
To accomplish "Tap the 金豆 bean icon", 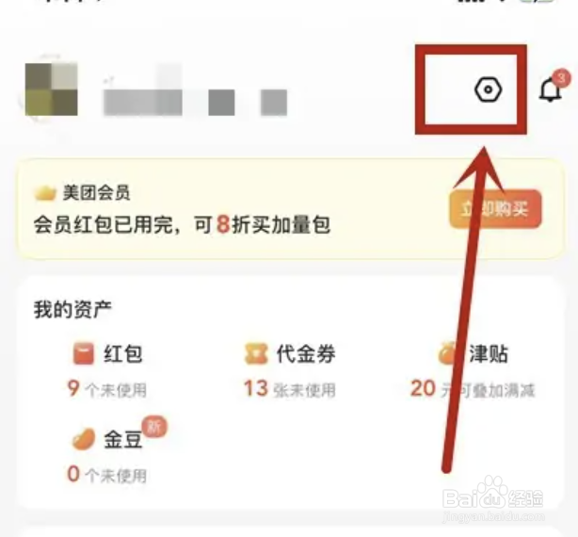I will 83,439.
